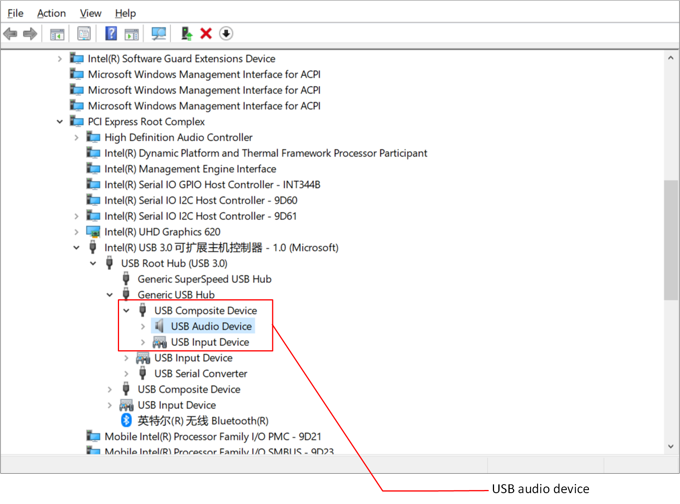Expand Serial IO I2C Host Controller 9D61
Image resolution: width=680 pixels, height=504 pixels.
[x=76, y=216]
